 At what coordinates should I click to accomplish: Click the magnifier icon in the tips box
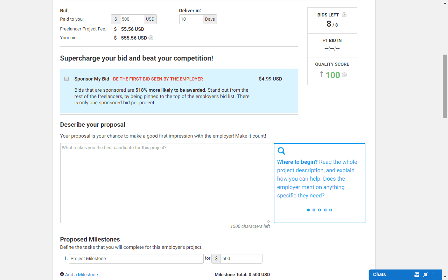click(x=281, y=151)
